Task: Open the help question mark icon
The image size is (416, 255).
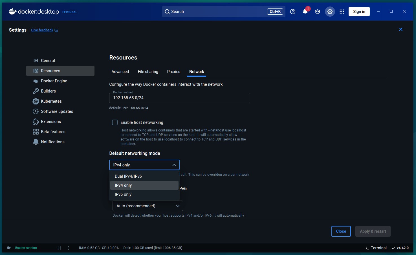Action: pyautogui.click(x=293, y=12)
